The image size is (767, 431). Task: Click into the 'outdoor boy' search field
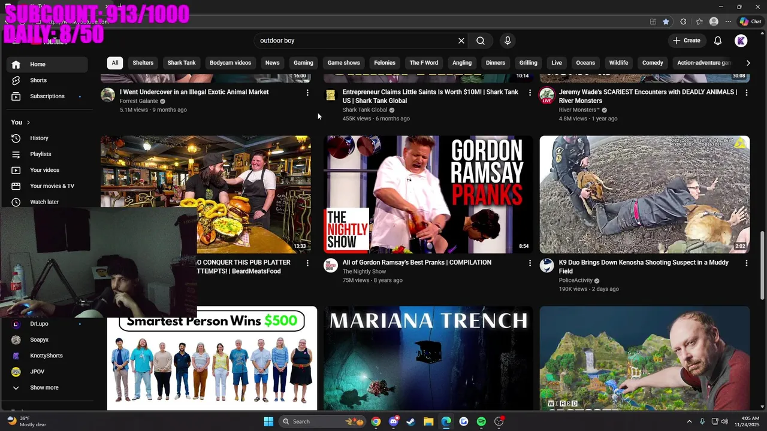[x=354, y=41]
